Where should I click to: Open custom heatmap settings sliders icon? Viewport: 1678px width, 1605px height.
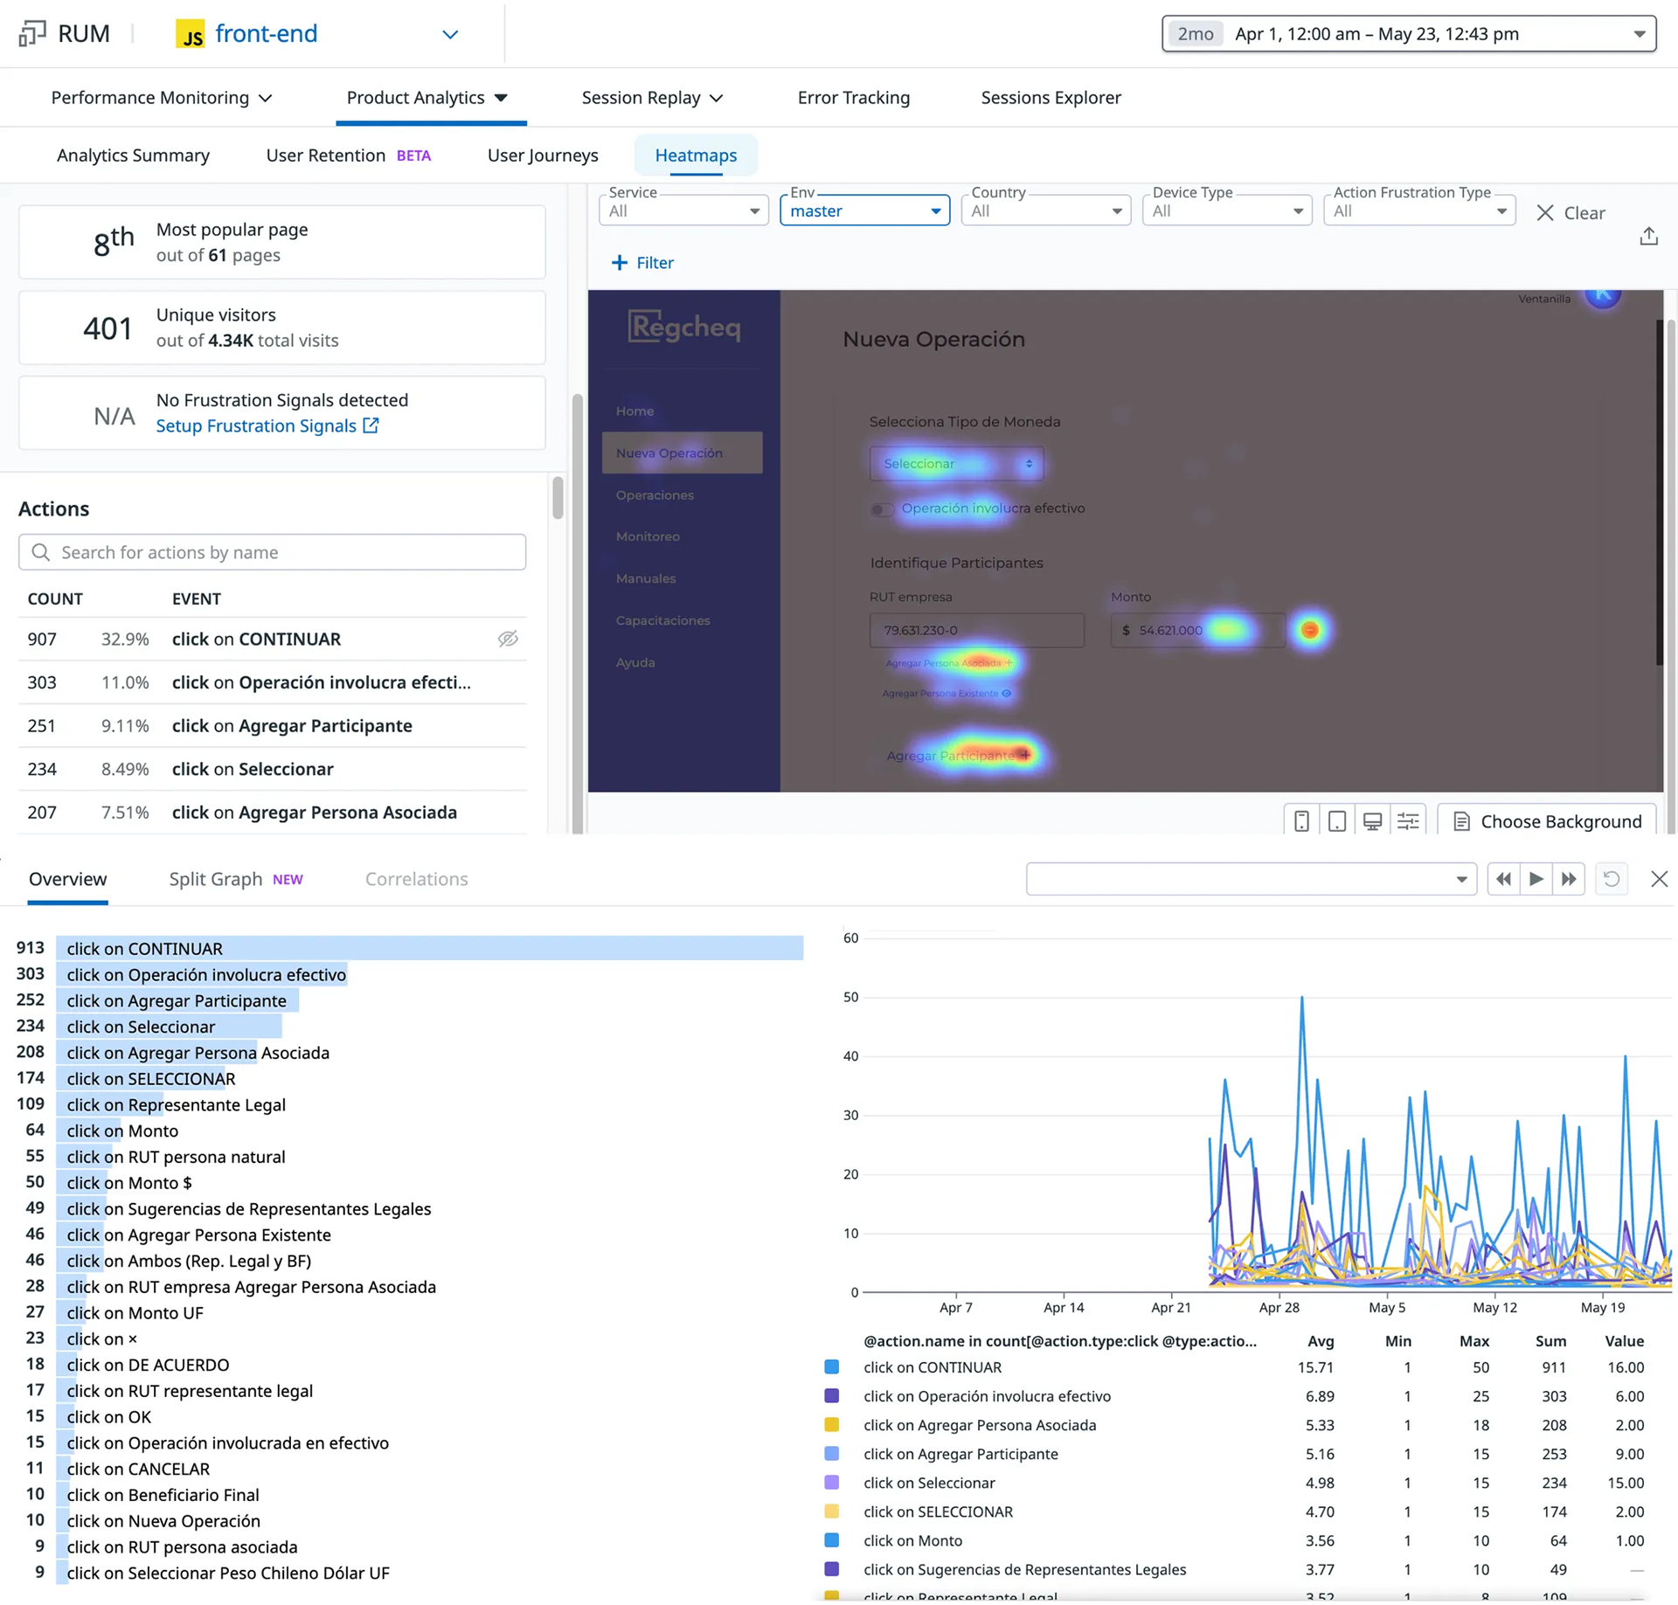1408,821
